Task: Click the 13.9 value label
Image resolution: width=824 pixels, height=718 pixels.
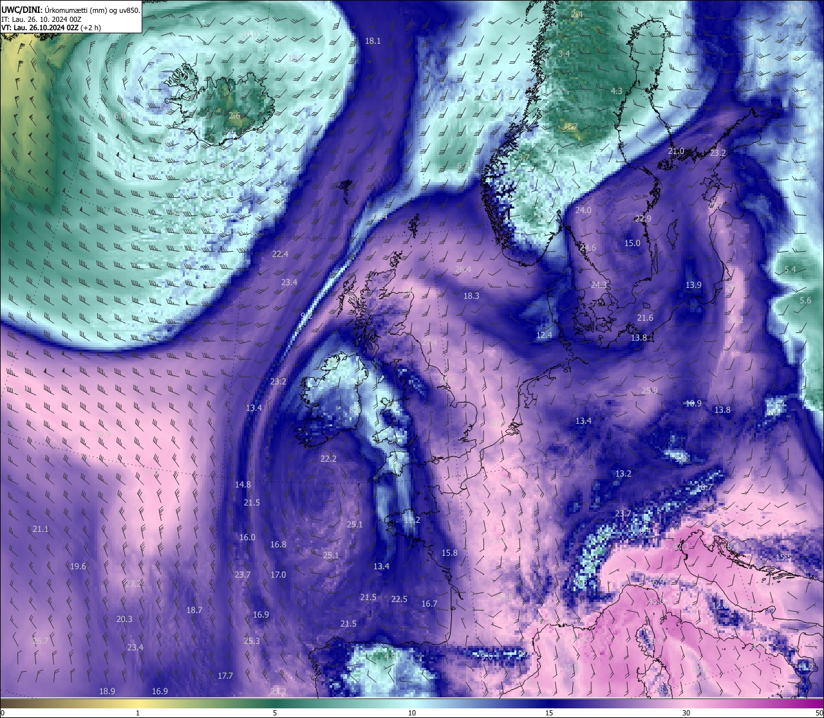Action: pyautogui.click(x=693, y=285)
